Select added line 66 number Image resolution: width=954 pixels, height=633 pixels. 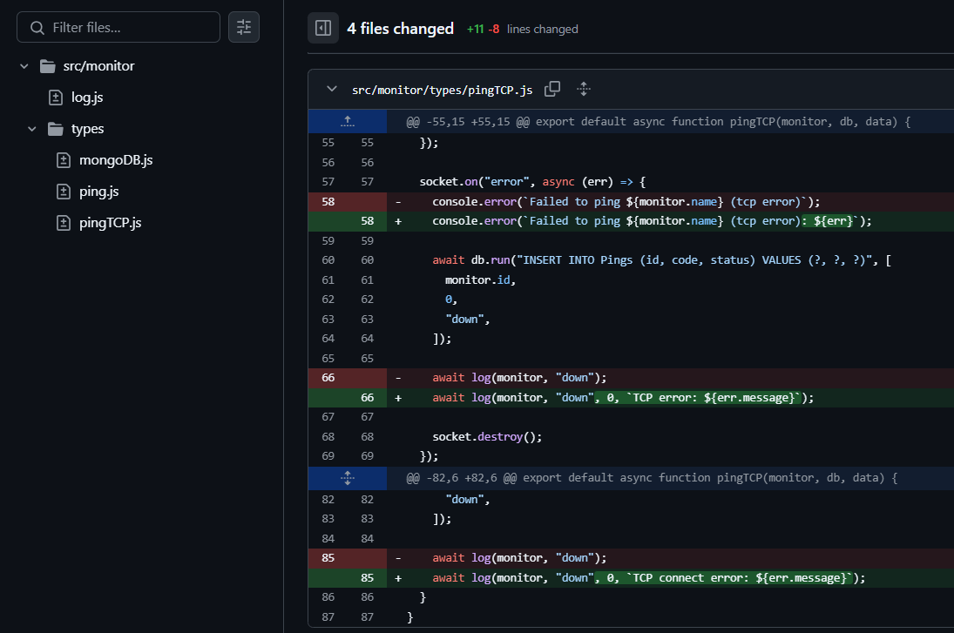tap(367, 398)
